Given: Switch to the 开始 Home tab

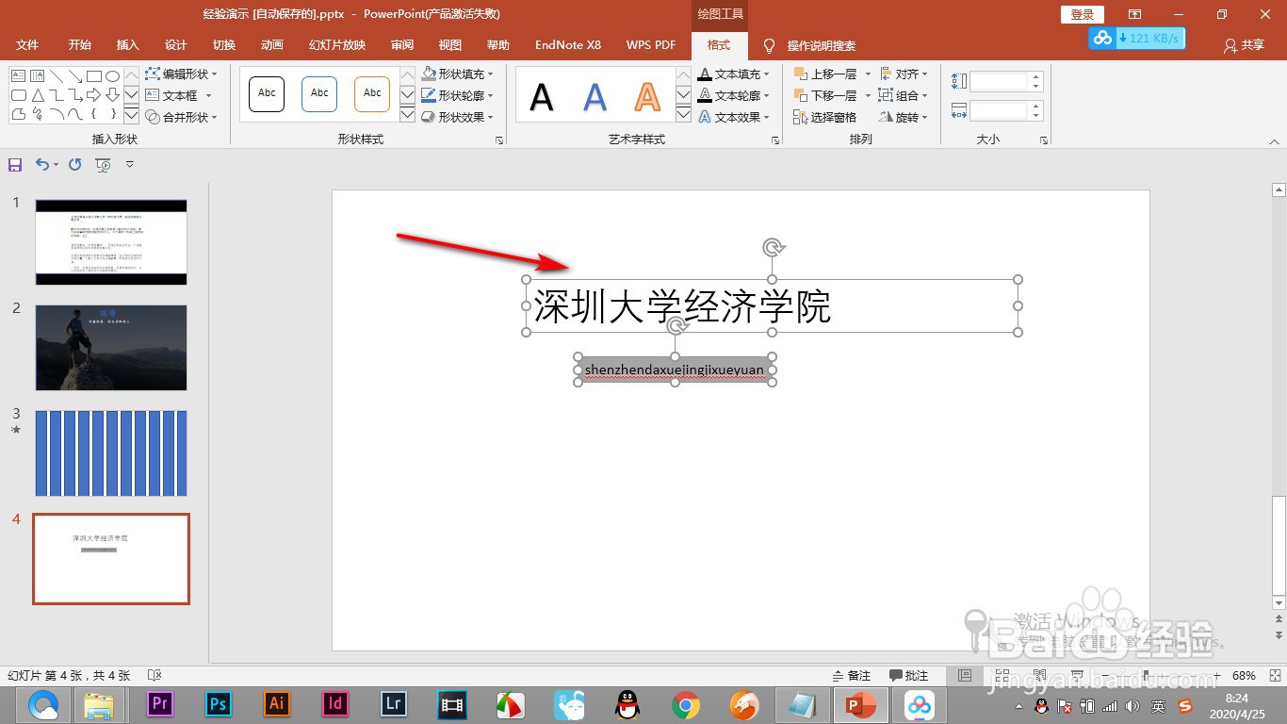Looking at the screenshot, I should click(80, 45).
